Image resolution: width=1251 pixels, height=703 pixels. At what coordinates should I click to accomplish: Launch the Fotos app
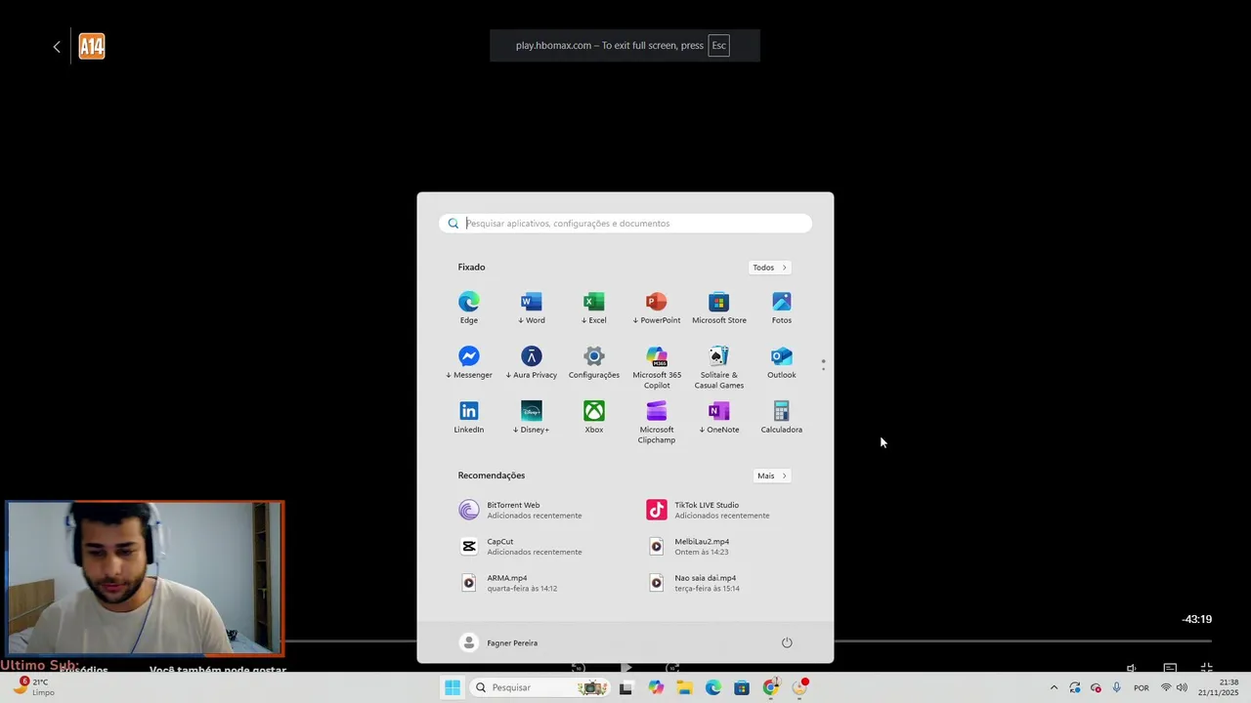(x=782, y=308)
